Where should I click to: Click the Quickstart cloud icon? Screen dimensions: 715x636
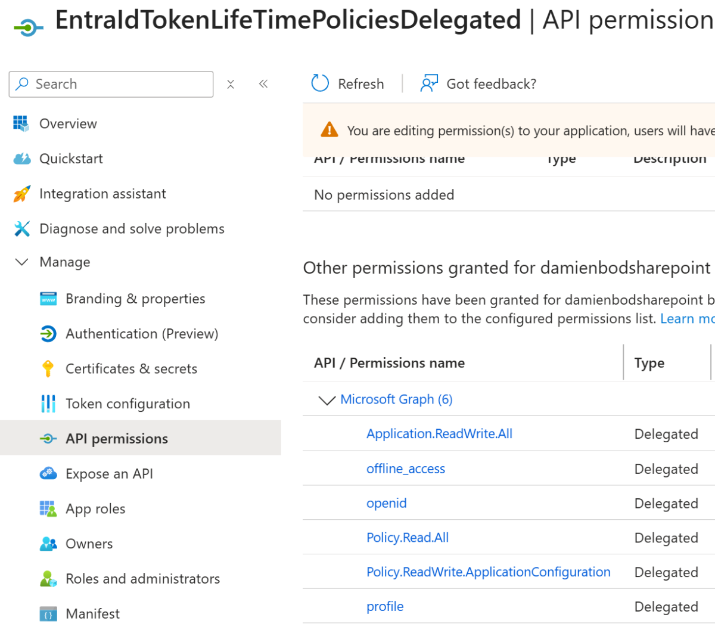click(22, 159)
